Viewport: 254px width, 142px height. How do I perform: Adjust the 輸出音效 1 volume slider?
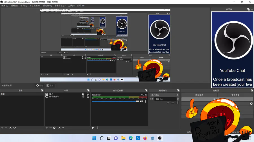[115, 101]
